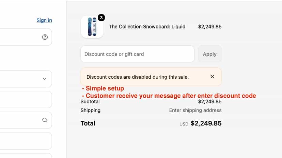This screenshot has width=282, height=158.
Task: Click the product price $2,249.85
Action: (210, 27)
